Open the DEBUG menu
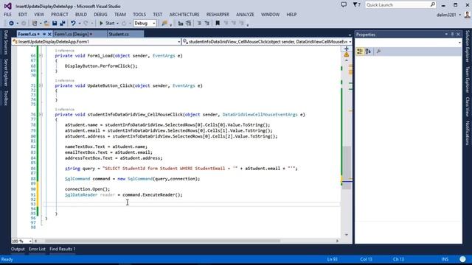The width and height of the screenshot is (472, 265). [100, 15]
